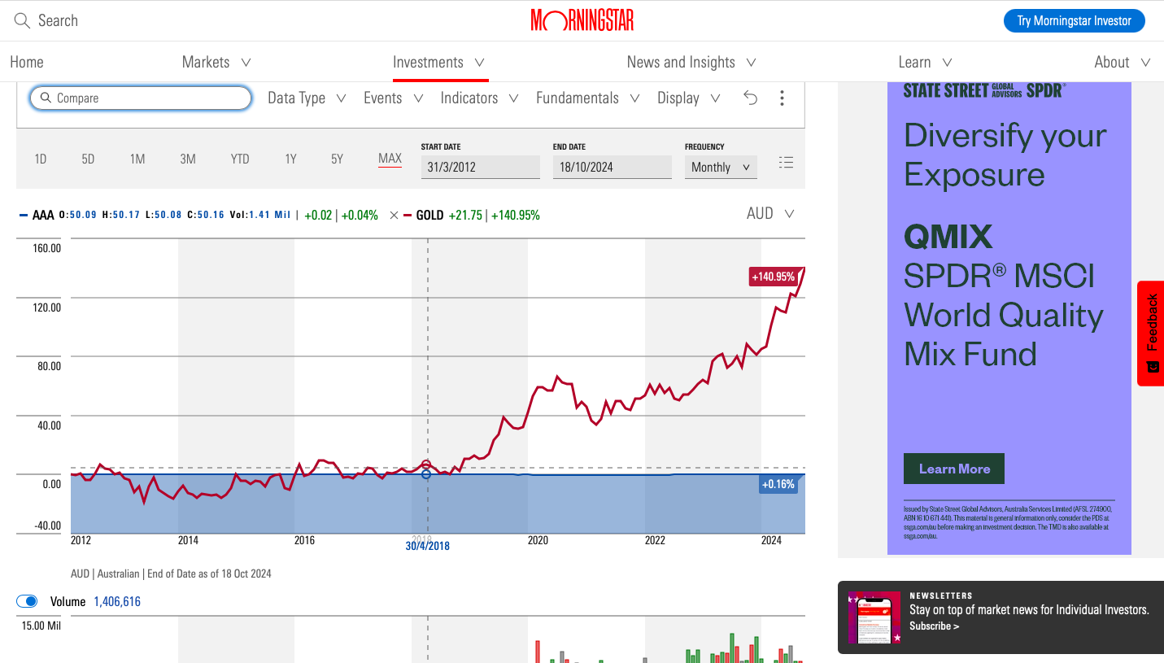Select the MAX time range
Image resolution: width=1164 pixels, height=663 pixels.
390,159
